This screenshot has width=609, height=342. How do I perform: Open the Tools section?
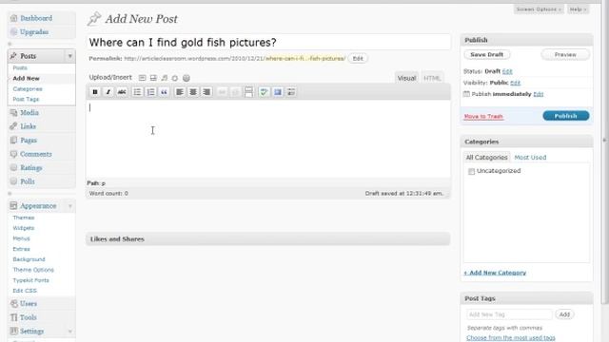click(29, 317)
